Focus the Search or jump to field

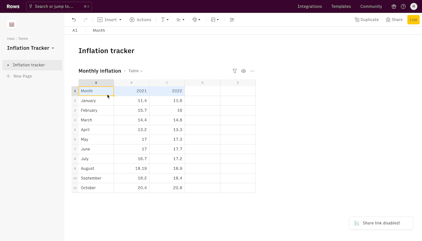[x=59, y=6]
